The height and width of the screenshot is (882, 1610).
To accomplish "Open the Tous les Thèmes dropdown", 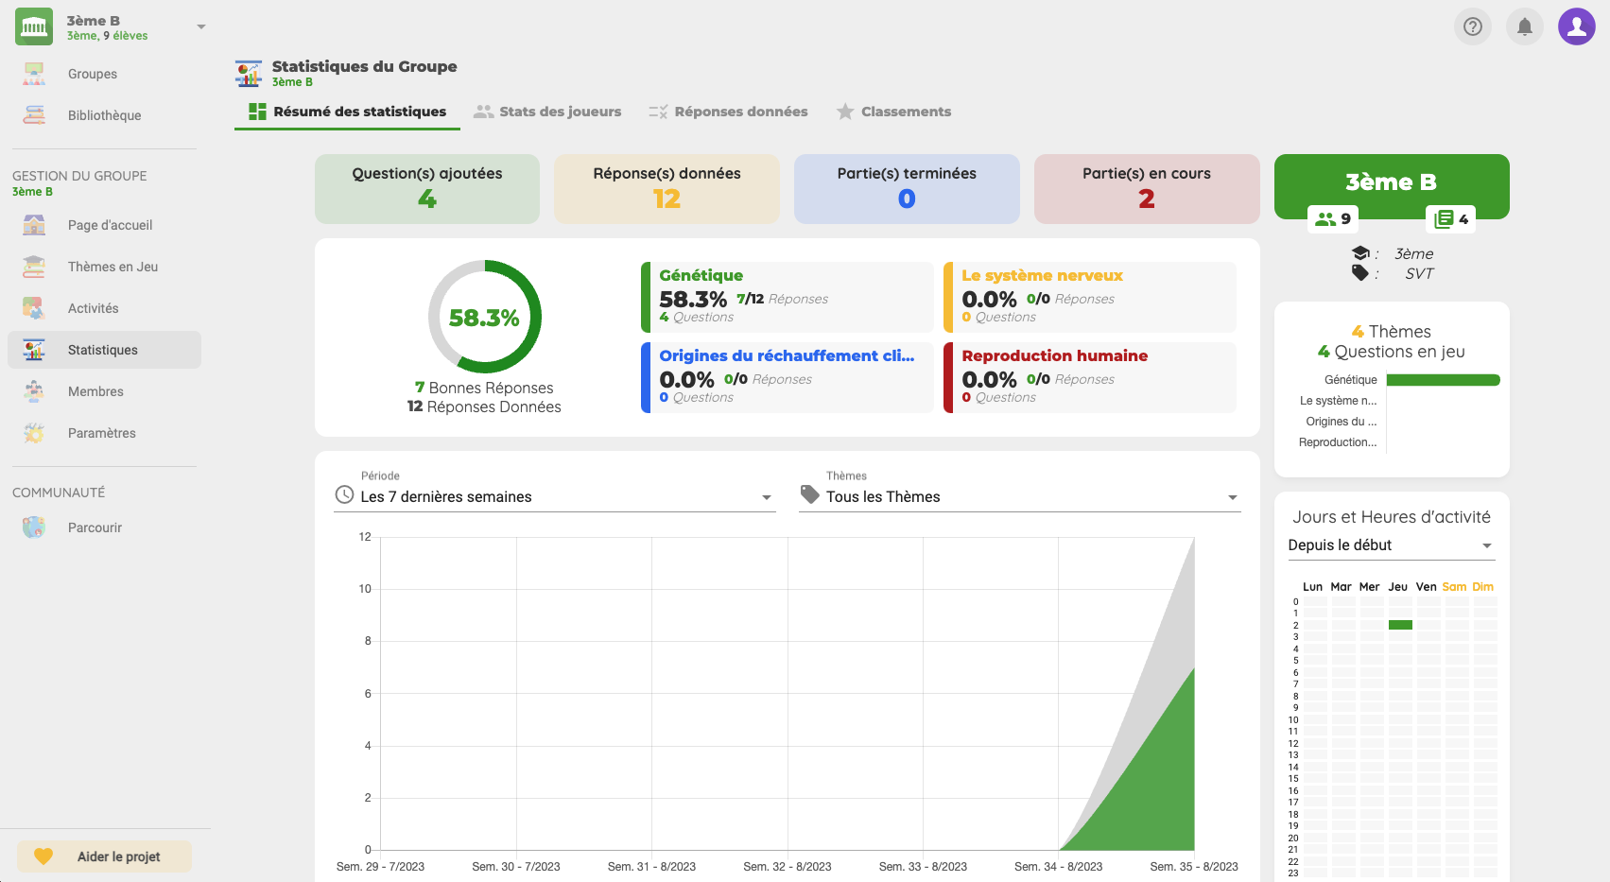I will 1019,497.
